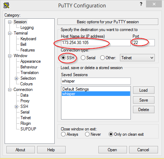Click the Host Name input field
This screenshot has height=159, width=164.
(x=96, y=43)
